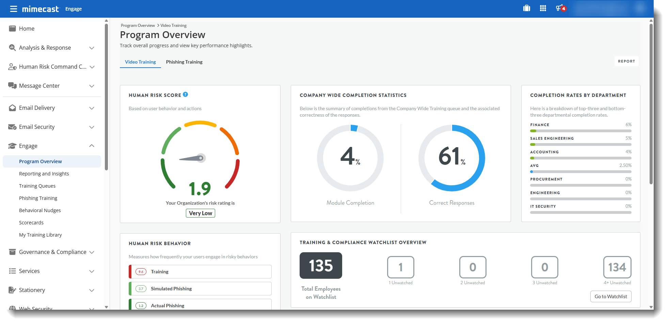The width and height of the screenshot is (669, 325).
Task: Open the hamburger menu next to mimecast logo
Action: 14,9
